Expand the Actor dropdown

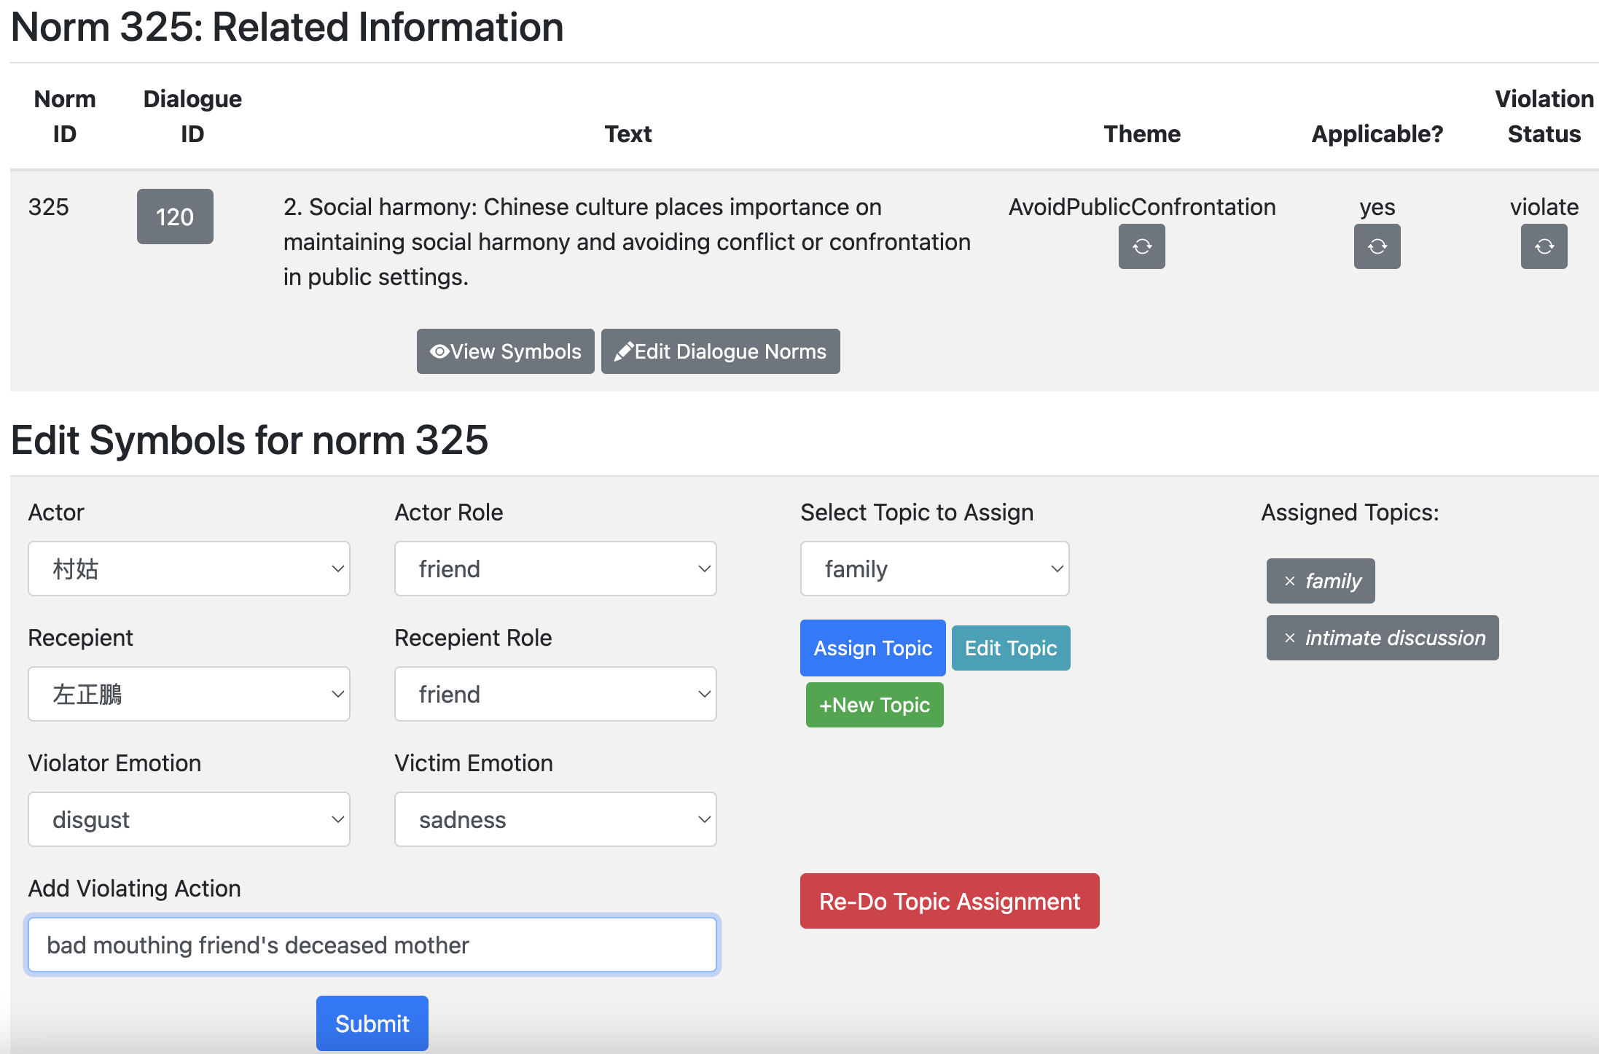(x=189, y=569)
